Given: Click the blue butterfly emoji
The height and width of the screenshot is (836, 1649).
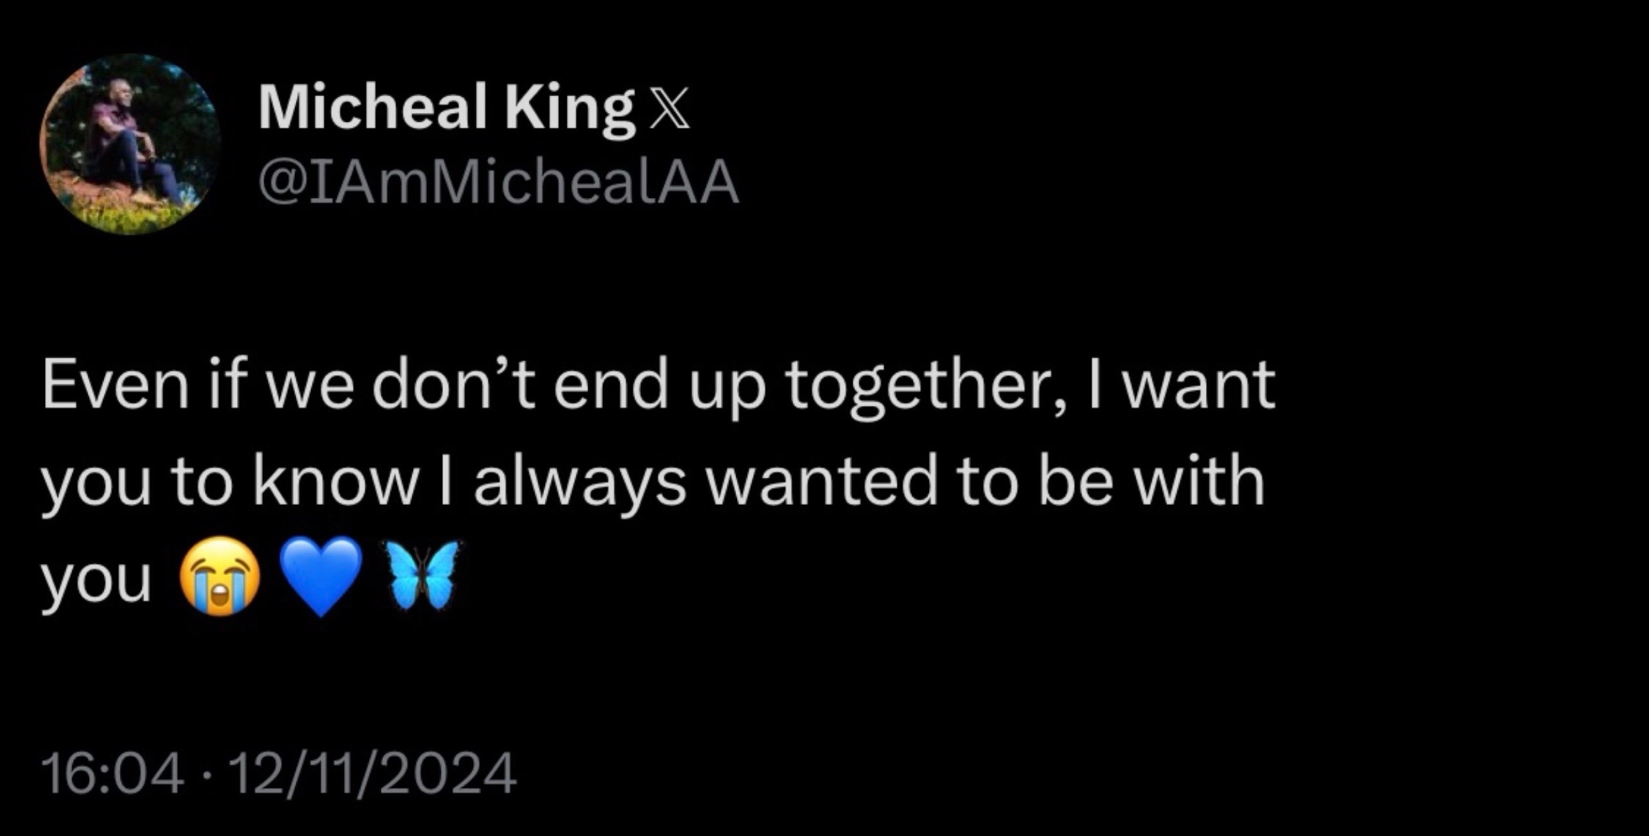Looking at the screenshot, I should click(422, 575).
